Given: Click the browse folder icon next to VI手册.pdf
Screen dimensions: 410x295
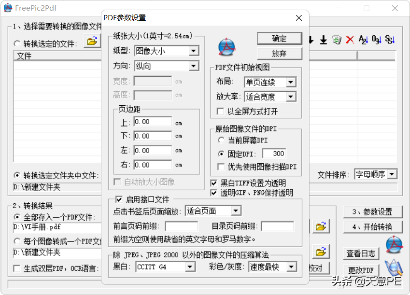Looking at the screenshot, I should click(x=321, y=226).
